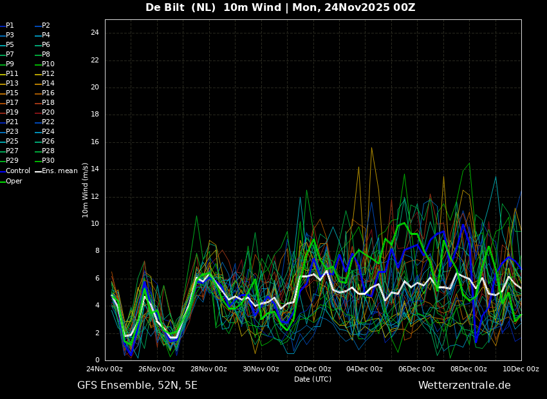Click the chart title De Bilt (NL)
The image size is (547, 399).
point(180,7)
